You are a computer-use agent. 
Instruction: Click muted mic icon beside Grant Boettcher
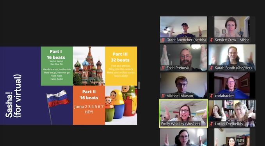click(x=163, y=40)
